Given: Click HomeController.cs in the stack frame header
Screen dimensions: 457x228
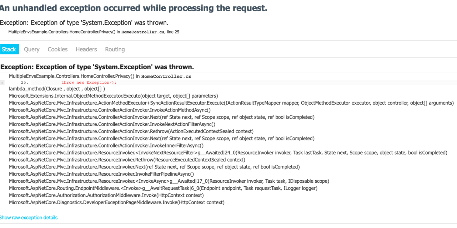Looking at the screenshot, I should (x=166, y=76).
